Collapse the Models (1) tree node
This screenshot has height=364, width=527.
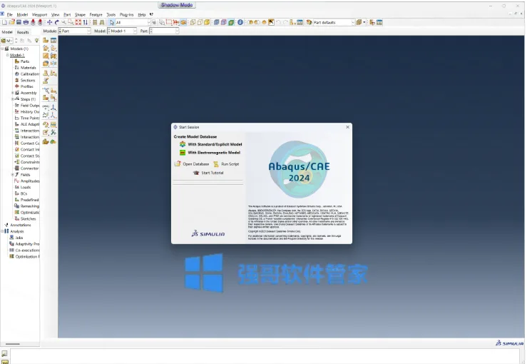(x=2, y=49)
